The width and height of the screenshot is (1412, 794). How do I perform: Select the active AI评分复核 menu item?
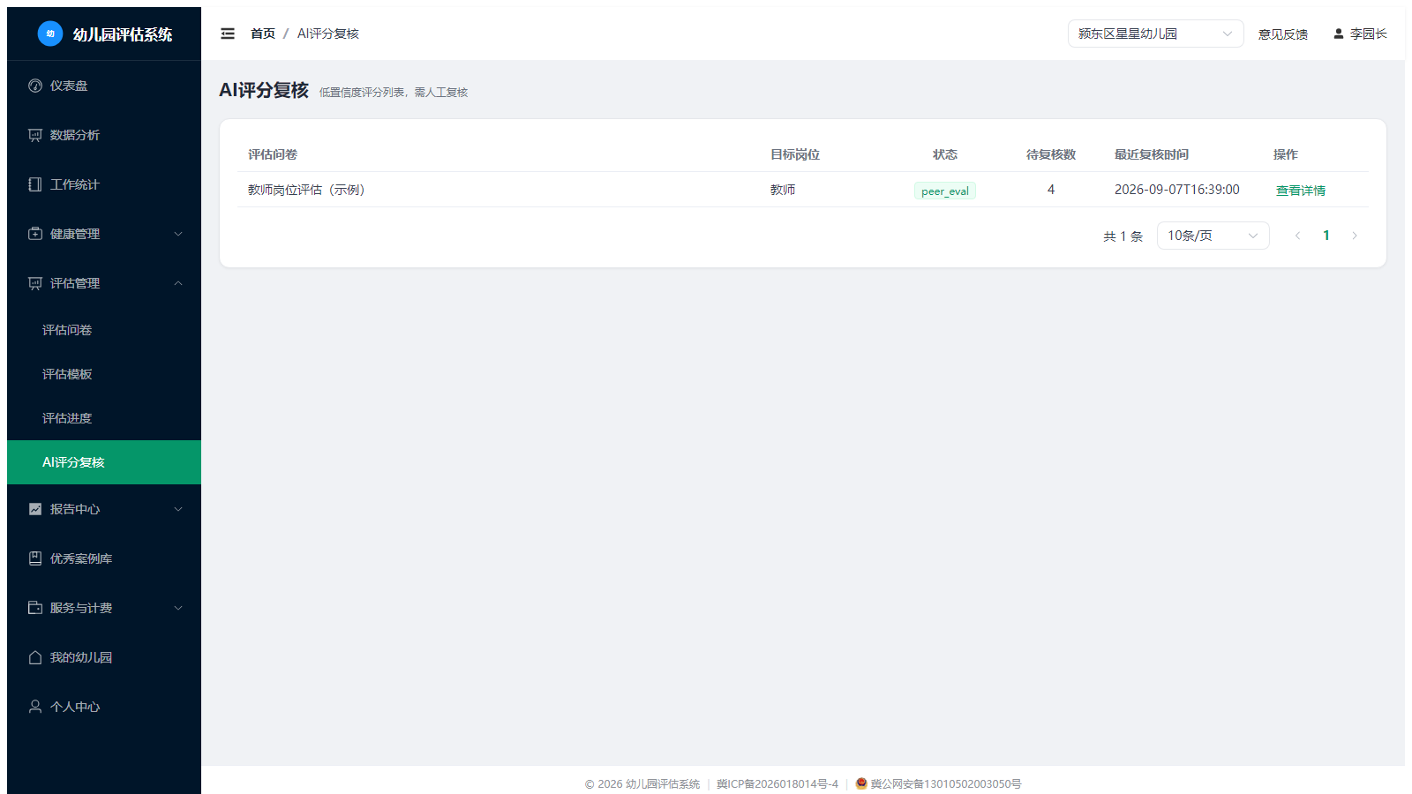coord(104,462)
